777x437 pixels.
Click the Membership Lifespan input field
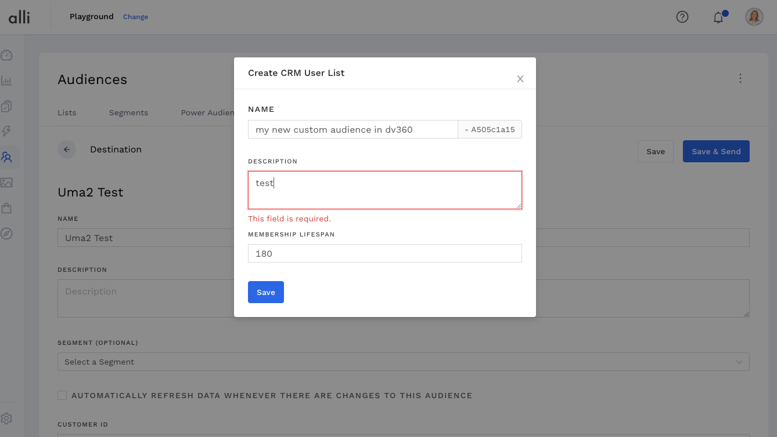pyautogui.click(x=384, y=253)
